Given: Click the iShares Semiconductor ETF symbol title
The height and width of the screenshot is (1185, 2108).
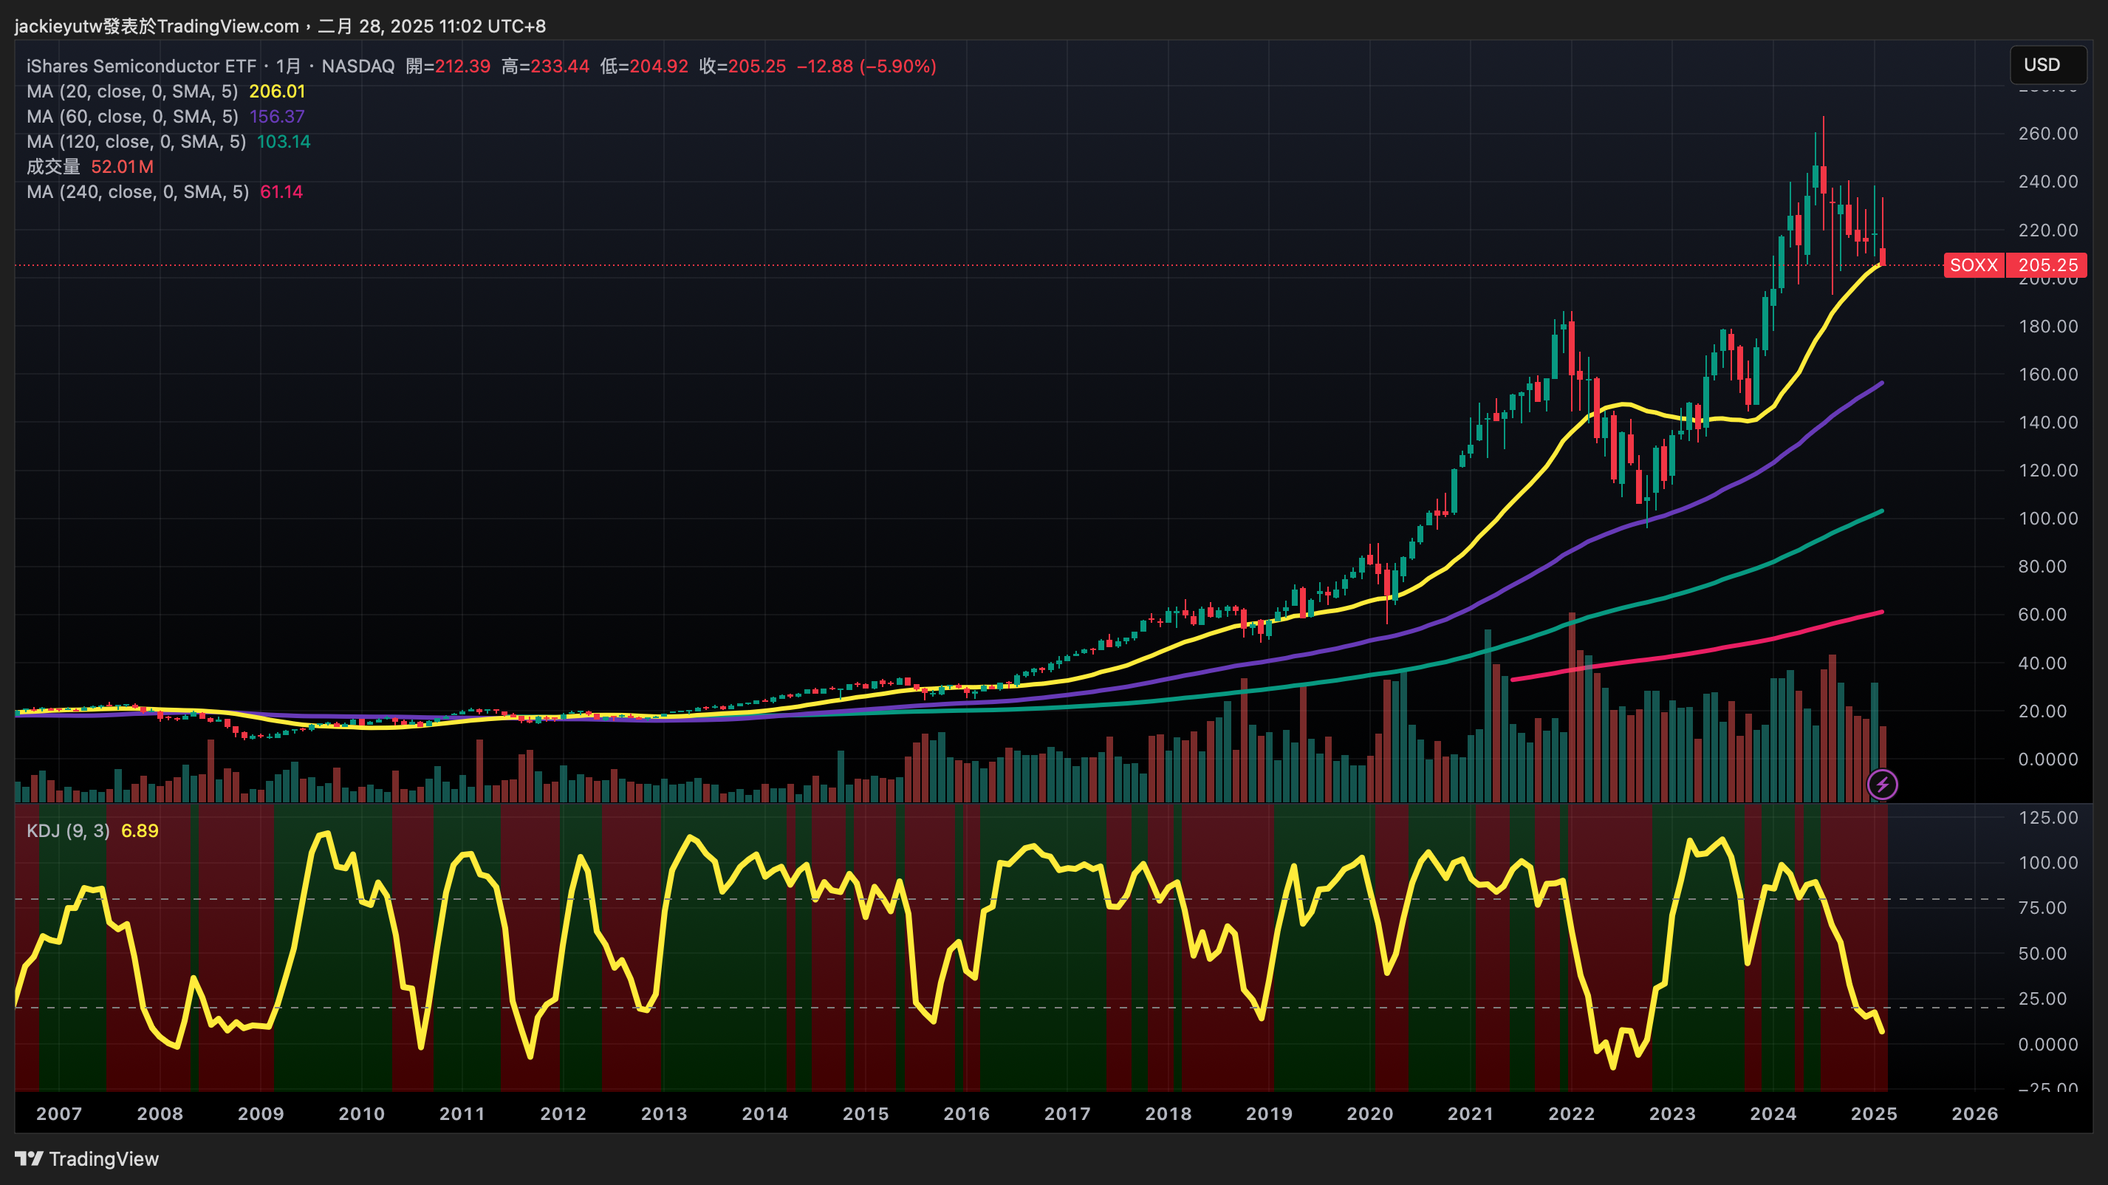Looking at the screenshot, I should (x=141, y=66).
